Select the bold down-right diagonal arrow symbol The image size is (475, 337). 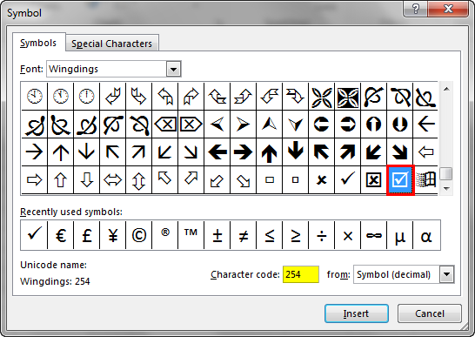pyautogui.click(x=399, y=152)
